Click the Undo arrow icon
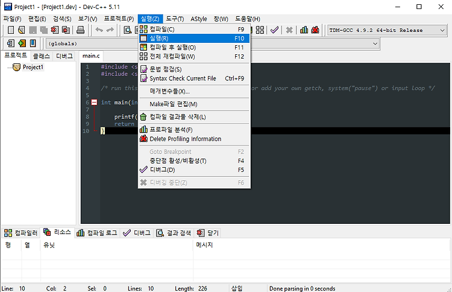This screenshot has height=292, width=452. click(x=99, y=30)
